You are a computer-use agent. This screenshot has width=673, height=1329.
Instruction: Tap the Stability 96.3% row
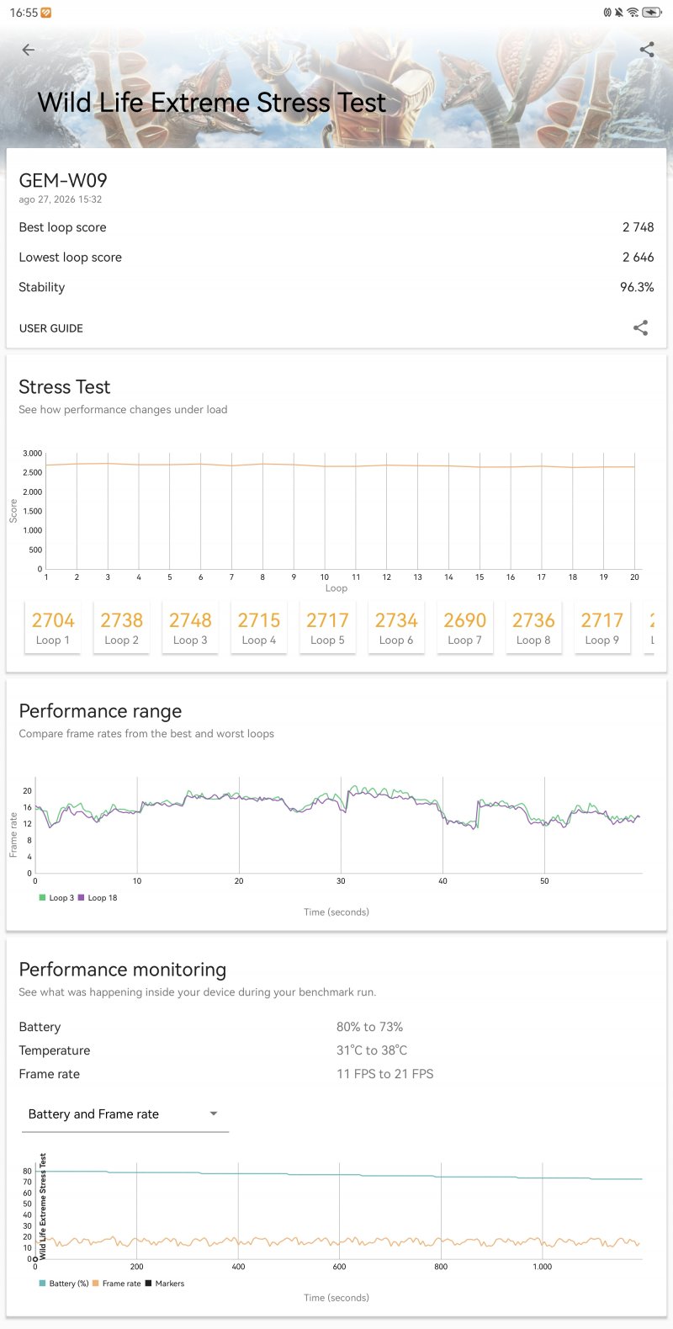336,287
